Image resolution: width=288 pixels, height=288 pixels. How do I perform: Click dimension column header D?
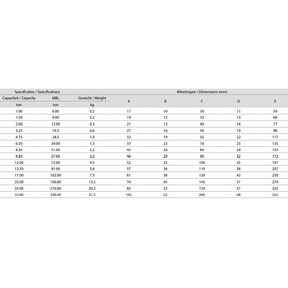click(x=238, y=101)
